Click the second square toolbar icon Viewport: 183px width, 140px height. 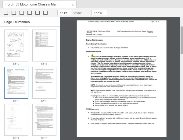point(14,13)
